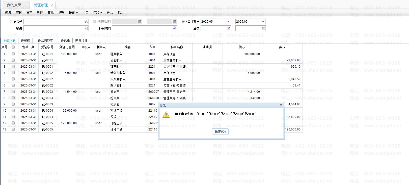The height and width of the screenshot is (185, 409).
Task: Open the lookup icon in 凭证类别 field
Action: (86, 22)
